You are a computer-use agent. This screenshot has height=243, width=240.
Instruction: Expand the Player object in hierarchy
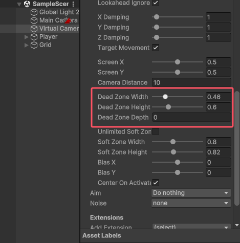point(26,37)
